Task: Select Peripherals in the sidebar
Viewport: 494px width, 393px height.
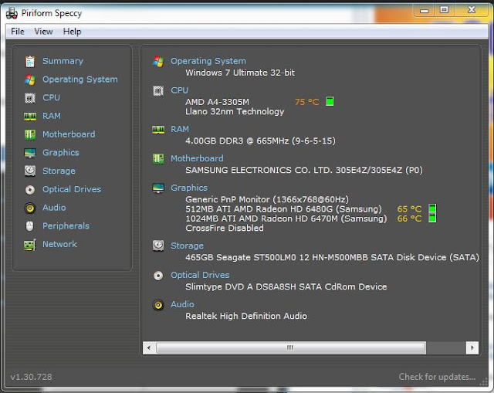Action: coord(66,225)
